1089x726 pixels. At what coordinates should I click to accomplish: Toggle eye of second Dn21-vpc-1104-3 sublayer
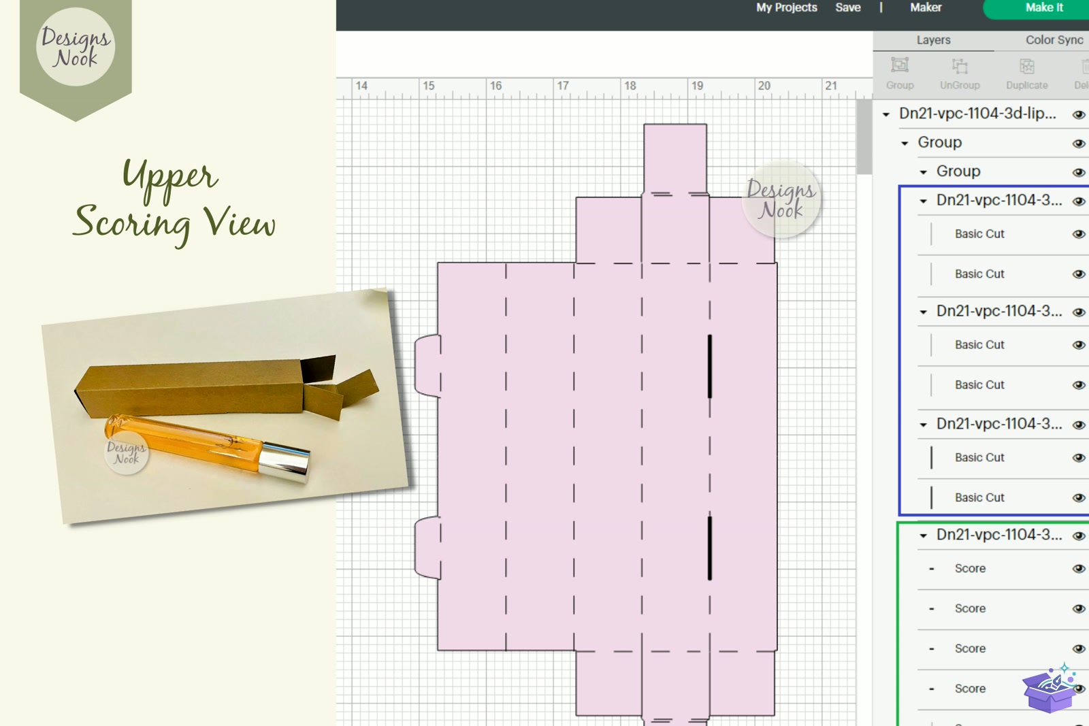coord(1079,312)
